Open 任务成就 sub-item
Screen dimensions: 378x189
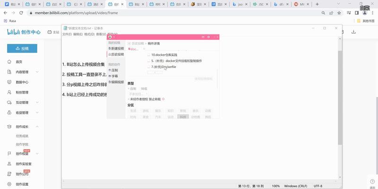[x=22, y=136]
